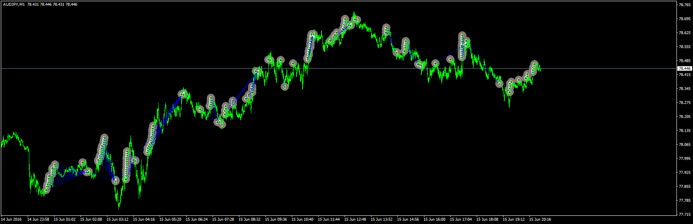Screen dimensions: 693x224
Task: Select the 15 Jun 14:56 time label
Action: click(x=408, y=219)
